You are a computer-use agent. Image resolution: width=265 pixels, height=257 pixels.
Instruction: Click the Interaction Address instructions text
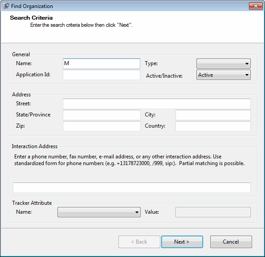(129, 160)
